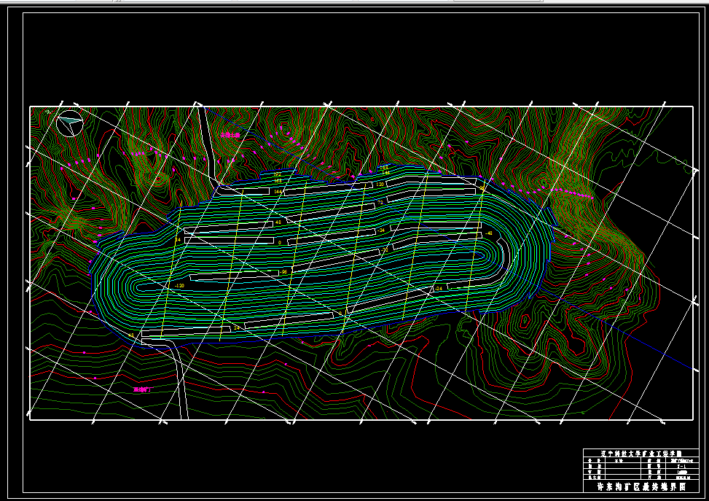This screenshot has width=709, height=501.
Task: Select the magenta text label beside the upper road
Action: point(230,135)
